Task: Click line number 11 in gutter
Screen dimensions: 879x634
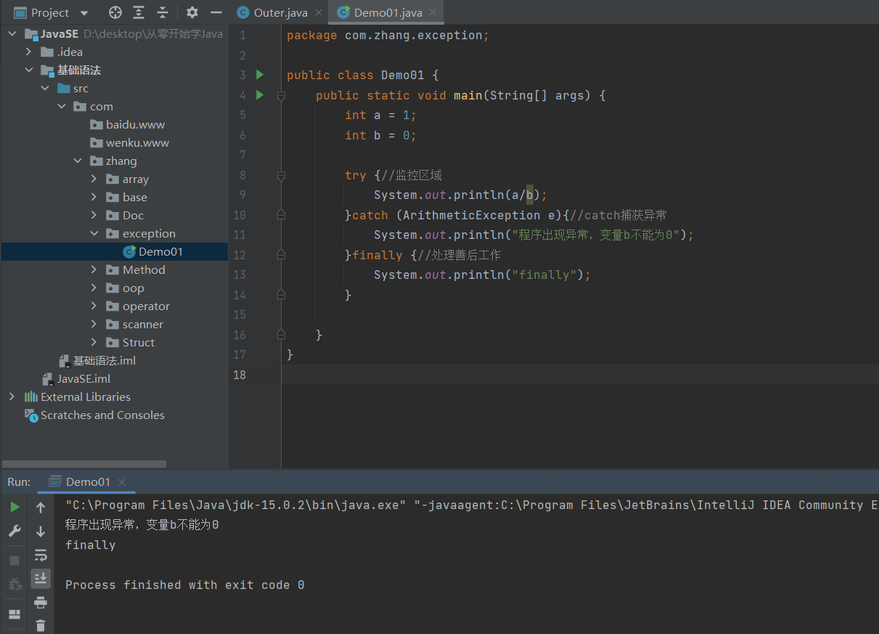Action: point(240,235)
